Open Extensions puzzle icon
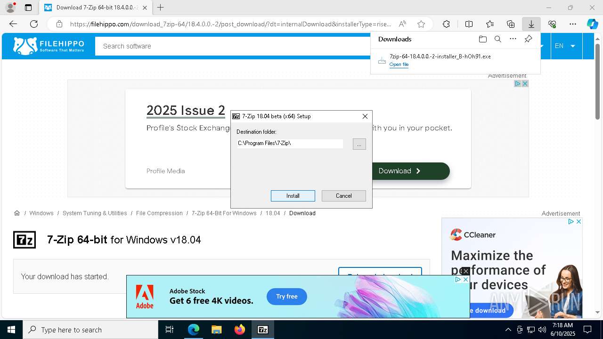The image size is (603, 339). [446, 24]
